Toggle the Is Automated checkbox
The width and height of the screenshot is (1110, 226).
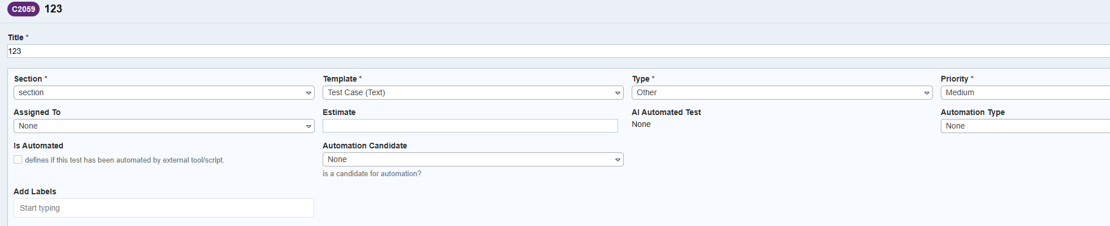coord(18,160)
